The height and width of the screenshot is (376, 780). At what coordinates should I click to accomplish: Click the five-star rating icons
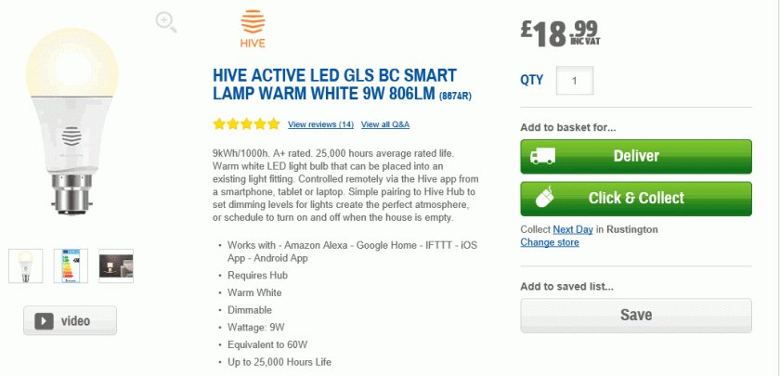pyautogui.click(x=246, y=123)
